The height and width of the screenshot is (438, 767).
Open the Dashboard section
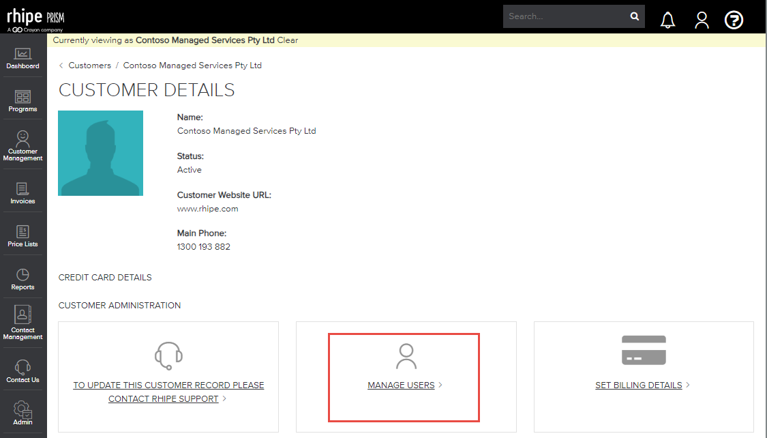[x=22, y=58]
